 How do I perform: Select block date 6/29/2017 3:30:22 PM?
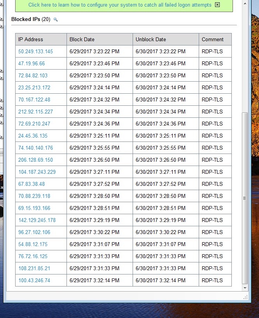(x=94, y=232)
